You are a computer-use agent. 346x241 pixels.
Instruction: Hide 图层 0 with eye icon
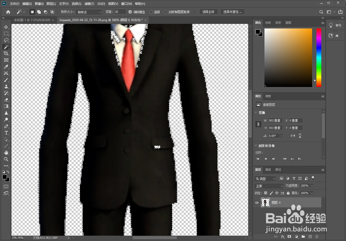(x=257, y=203)
